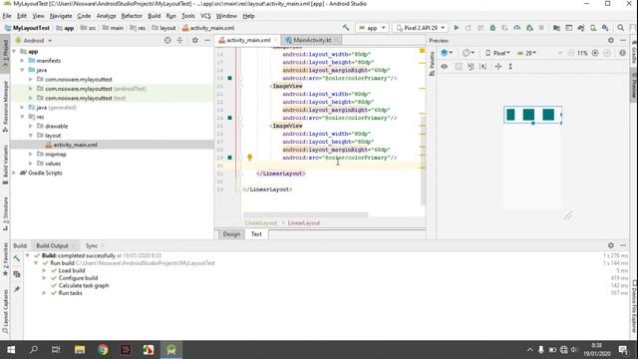
Task: Open the preview orientation dropdown
Action: pyautogui.click(x=469, y=53)
